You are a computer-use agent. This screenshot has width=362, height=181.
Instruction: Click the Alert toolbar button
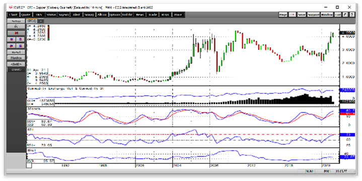pos(77,15)
